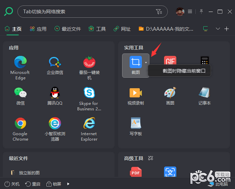Open Google Chrome app
Image resolution: width=235 pixels, height=189 pixels.
[20, 130]
